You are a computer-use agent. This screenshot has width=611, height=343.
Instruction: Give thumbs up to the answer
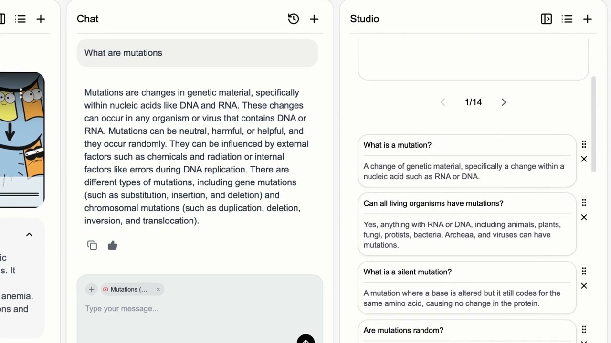click(x=113, y=245)
